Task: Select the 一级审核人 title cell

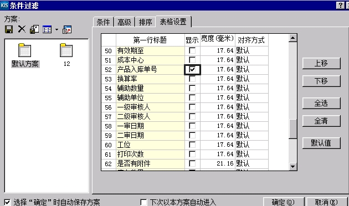Action: tap(150, 107)
